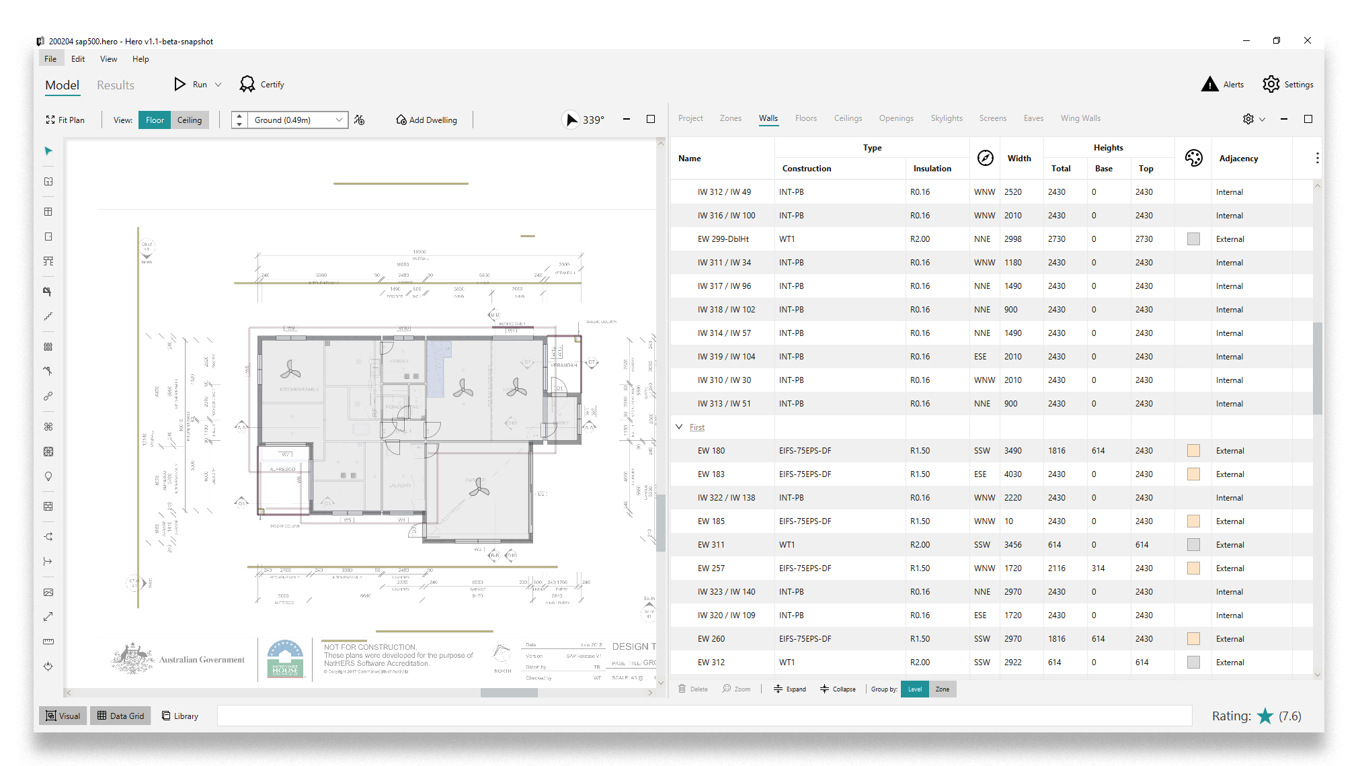The width and height of the screenshot is (1358, 766).
Task: Select the ruler measure tool
Action: click(48, 642)
